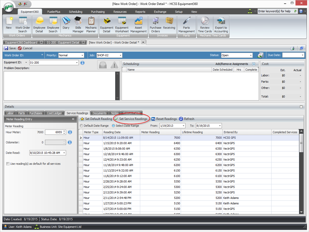Click the HCSS application logo button

click(x=9, y=7)
